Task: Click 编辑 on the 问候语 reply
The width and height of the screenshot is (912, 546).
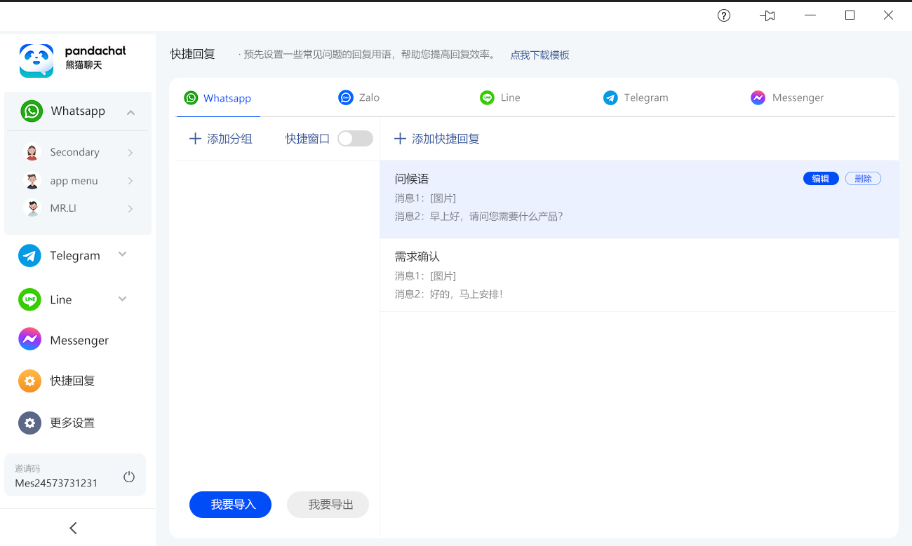Action: [x=821, y=179]
